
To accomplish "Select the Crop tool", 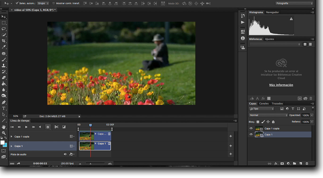I will (x=4, y=41).
